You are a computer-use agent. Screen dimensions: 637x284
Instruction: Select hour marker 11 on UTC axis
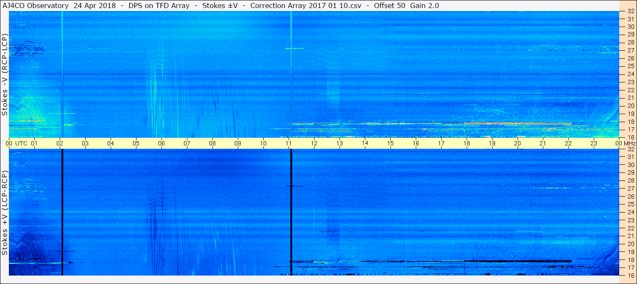point(289,143)
